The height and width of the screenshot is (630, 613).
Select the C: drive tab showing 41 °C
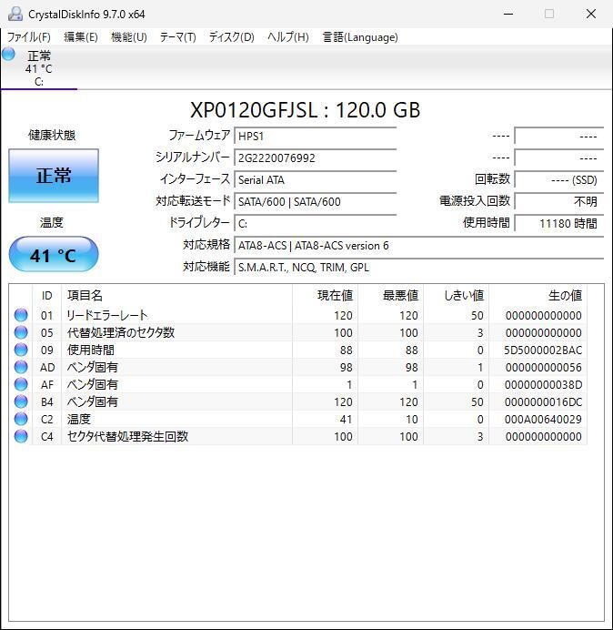click(39, 68)
